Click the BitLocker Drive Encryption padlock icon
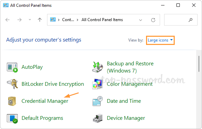The width and height of the screenshot is (202, 129). [12, 84]
